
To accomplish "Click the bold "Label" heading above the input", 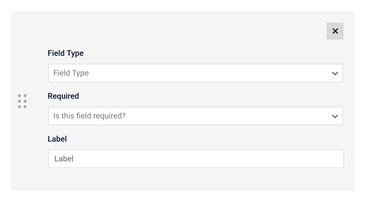I will click(57, 139).
